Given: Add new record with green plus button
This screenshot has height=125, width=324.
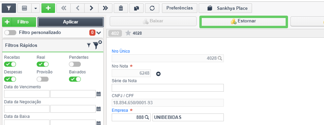Looking at the screenshot, I should click(x=48, y=8).
